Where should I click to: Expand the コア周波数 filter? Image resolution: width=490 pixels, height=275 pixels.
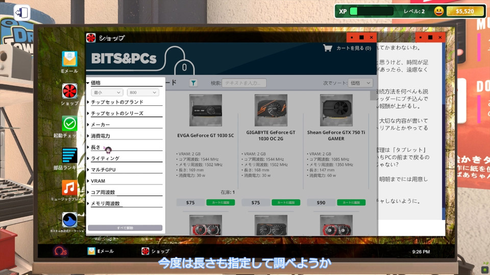coord(125,192)
